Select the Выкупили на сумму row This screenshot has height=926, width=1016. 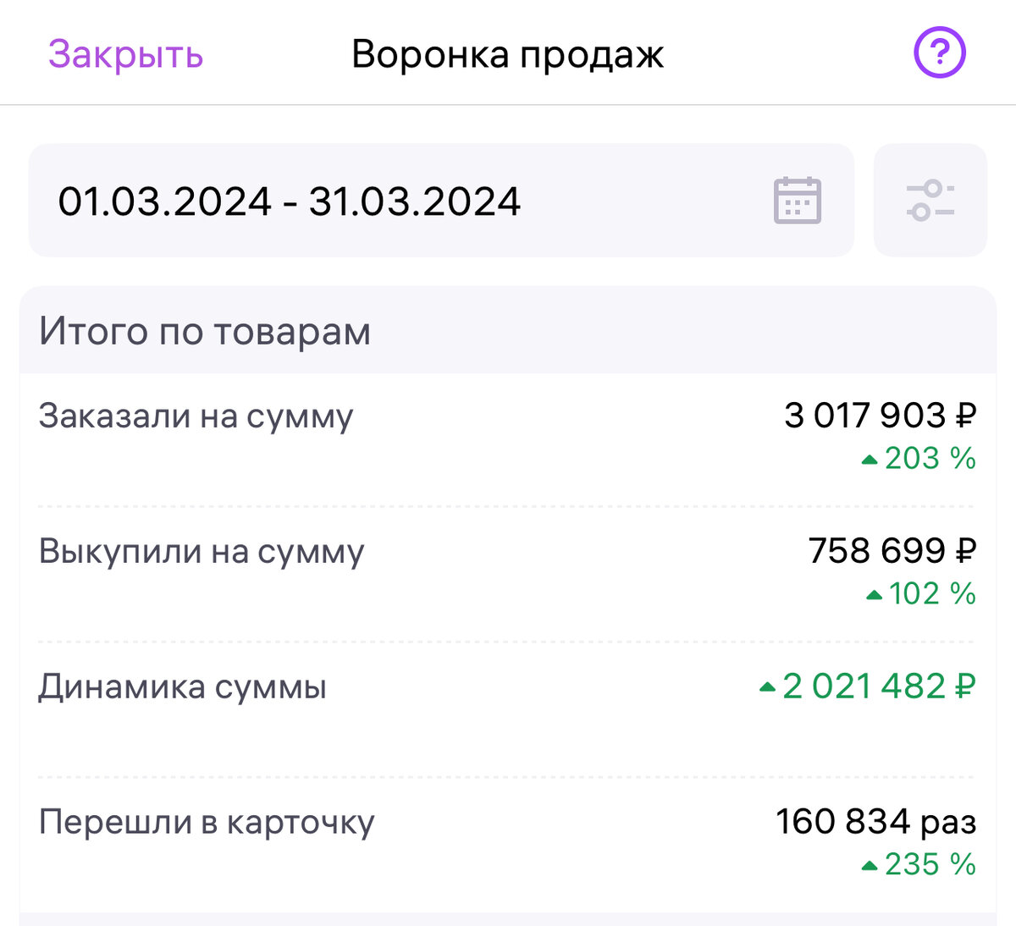tap(507, 575)
